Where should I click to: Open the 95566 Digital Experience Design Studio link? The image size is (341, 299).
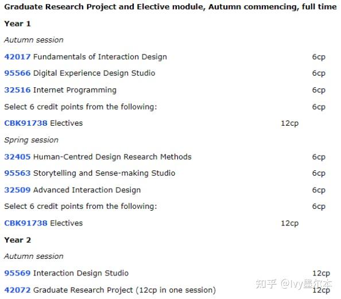coord(17,73)
